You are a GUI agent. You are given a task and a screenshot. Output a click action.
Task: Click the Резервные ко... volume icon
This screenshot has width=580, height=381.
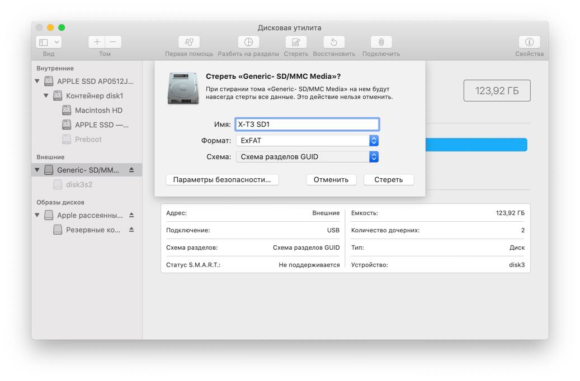[58, 230]
